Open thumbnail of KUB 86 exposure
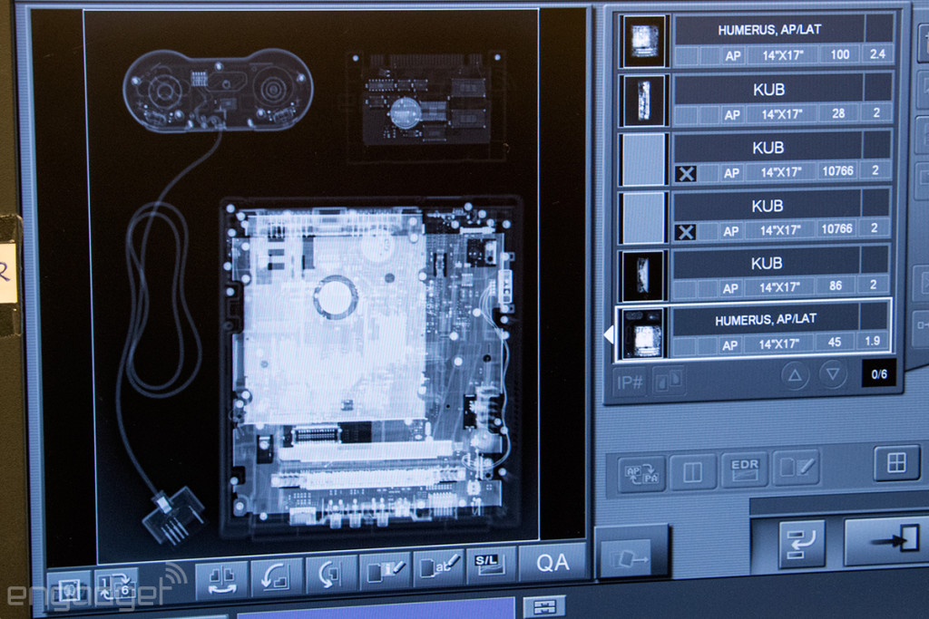The height and width of the screenshot is (619, 929). tap(643, 276)
